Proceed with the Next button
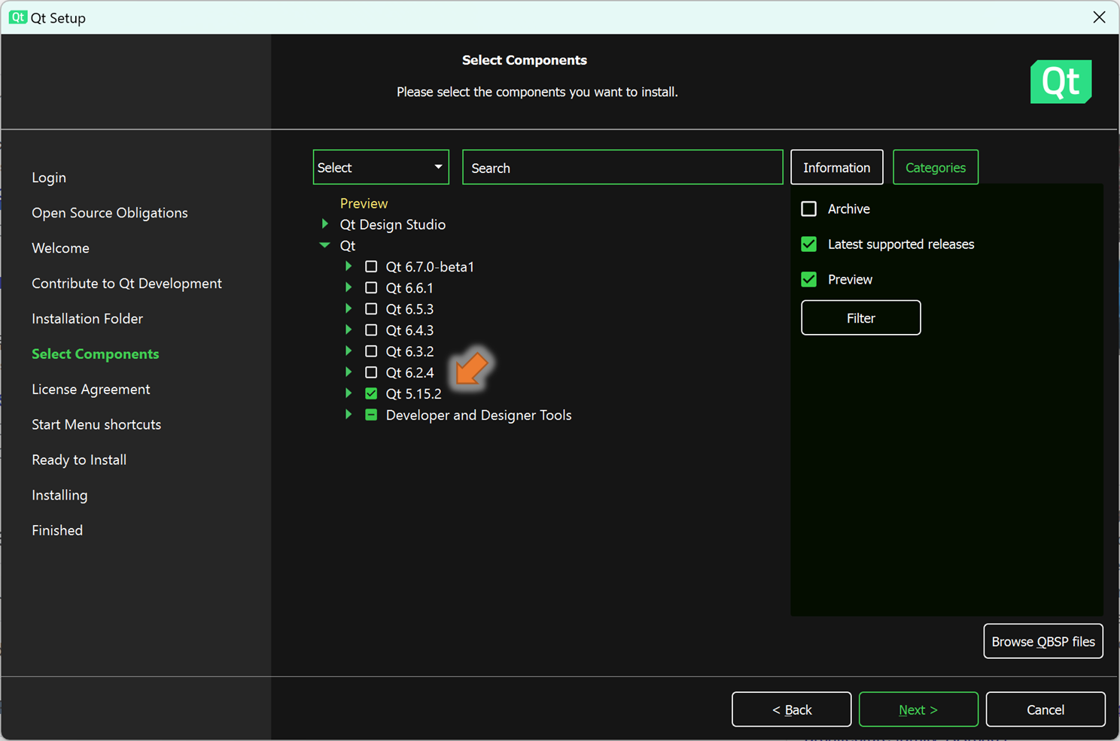 [918, 709]
